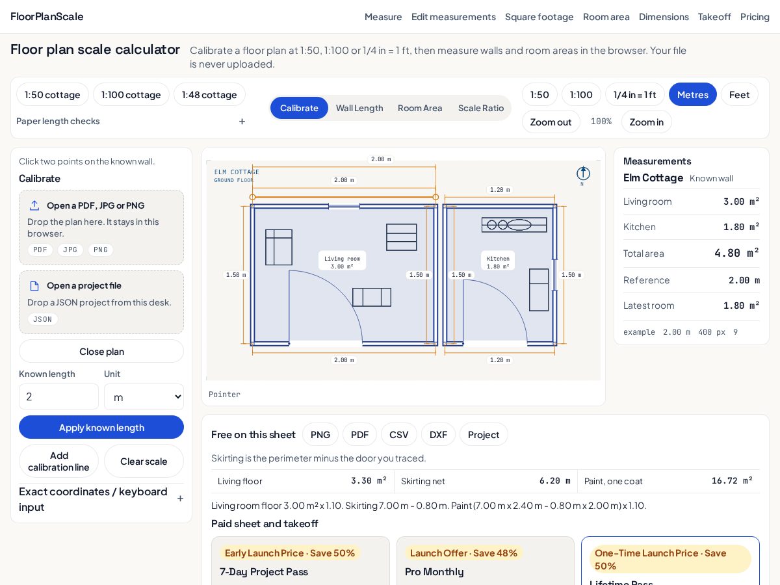Switch to the Scale Ratio mode tab
Viewport: 780px width, 585px height.
[481, 108]
